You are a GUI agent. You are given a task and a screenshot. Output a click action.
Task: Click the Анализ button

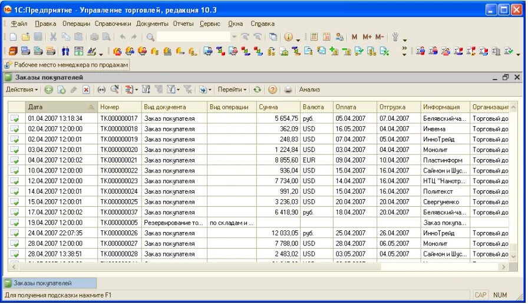point(309,90)
